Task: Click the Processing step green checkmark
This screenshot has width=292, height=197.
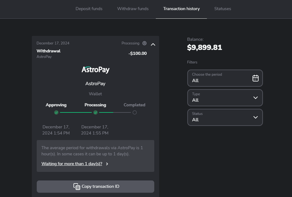Action: click(95, 112)
